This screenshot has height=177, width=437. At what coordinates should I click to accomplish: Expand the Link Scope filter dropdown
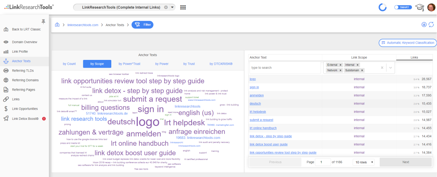pyautogui.click(x=391, y=68)
